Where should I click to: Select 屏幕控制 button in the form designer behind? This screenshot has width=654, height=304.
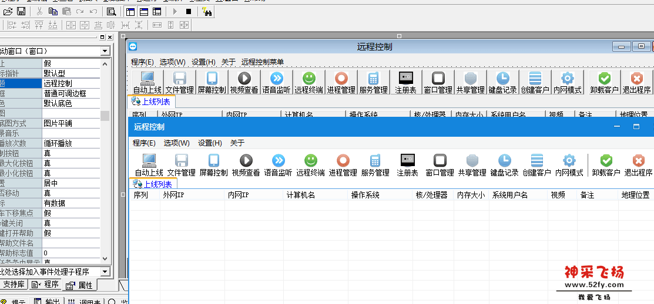point(212,82)
